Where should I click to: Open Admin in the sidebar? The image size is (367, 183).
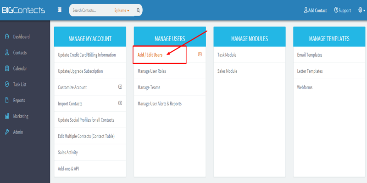click(18, 132)
